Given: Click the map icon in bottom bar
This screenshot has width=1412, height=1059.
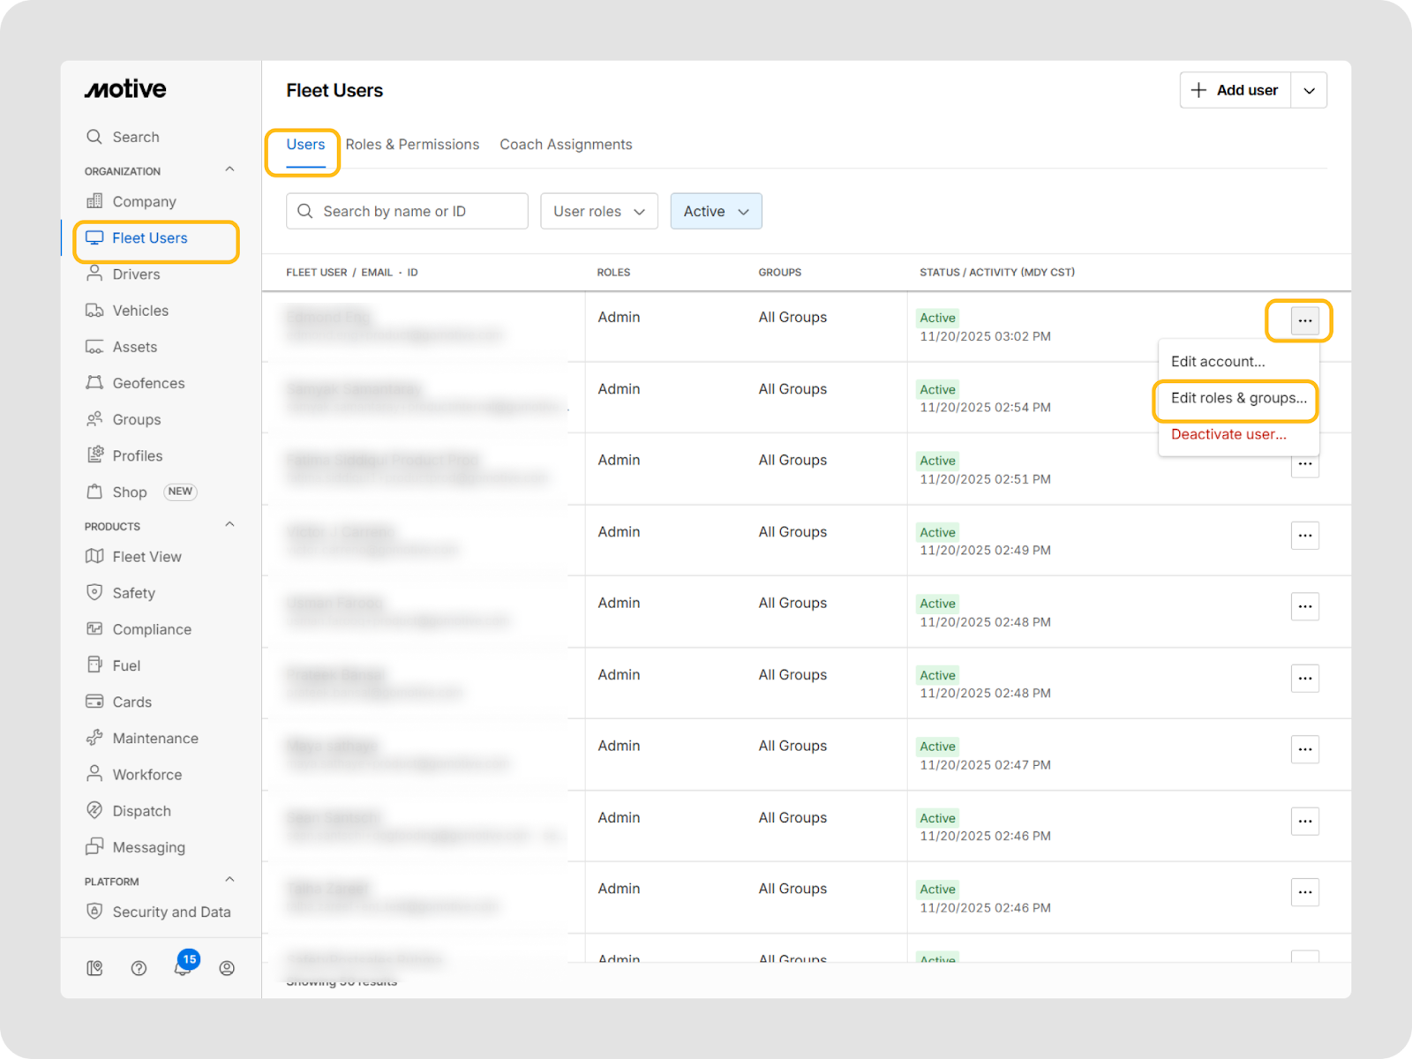Looking at the screenshot, I should coord(94,969).
